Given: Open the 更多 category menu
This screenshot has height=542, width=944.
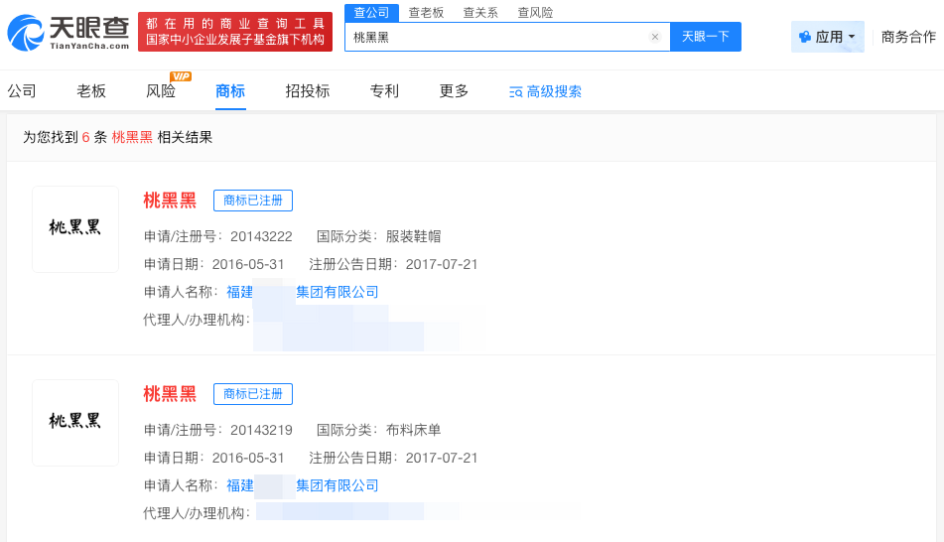Looking at the screenshot, I should pos(454,91).
